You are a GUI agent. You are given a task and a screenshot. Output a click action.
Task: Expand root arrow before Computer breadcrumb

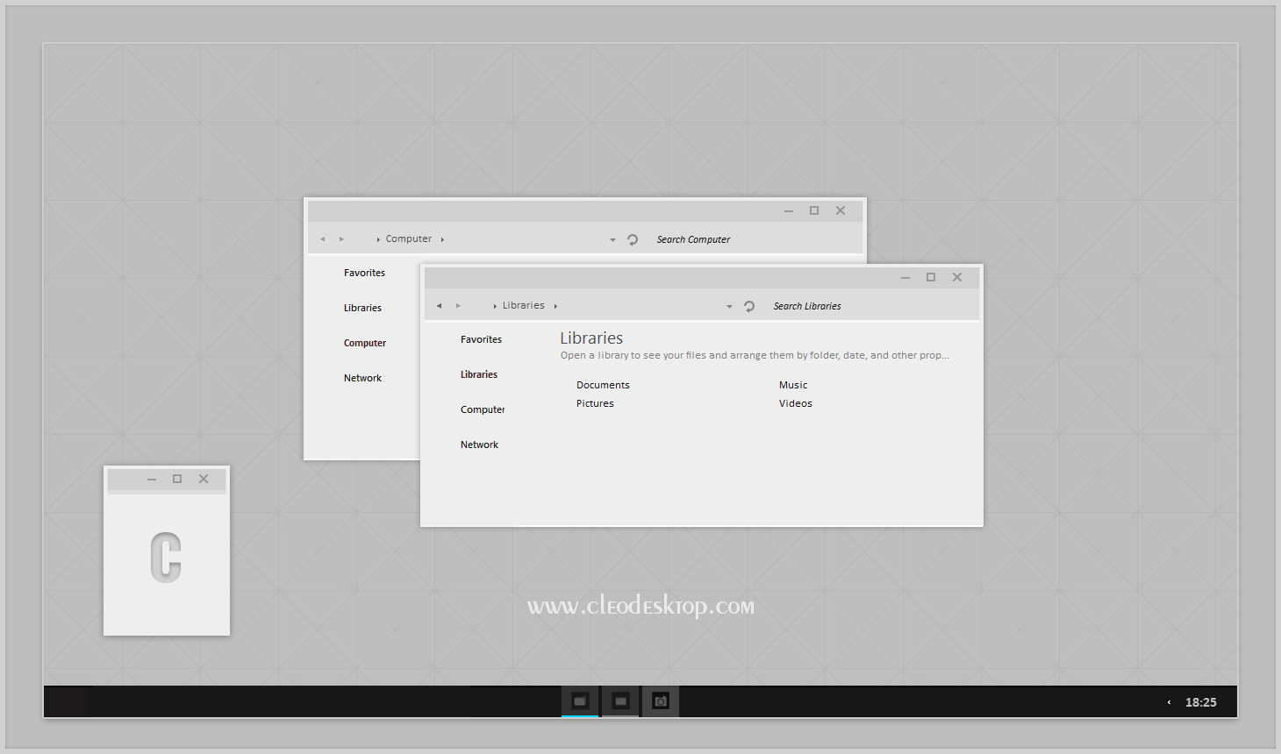378,239
